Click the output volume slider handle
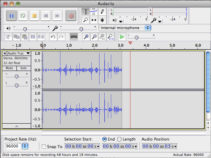The image size is (211, 158). pyautogui.click(x=25, y=29)
